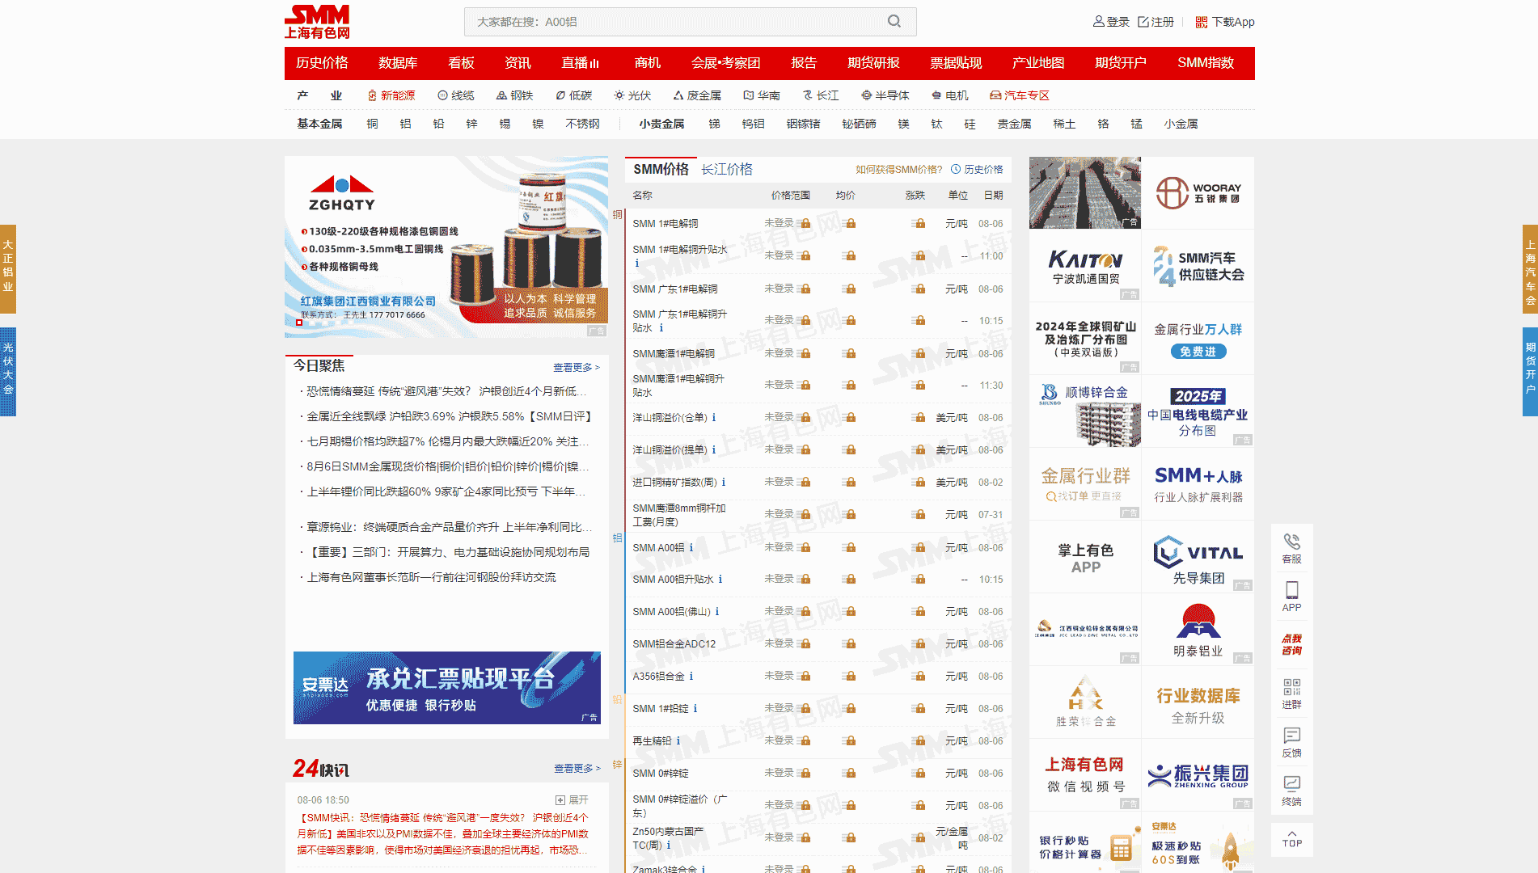
Task: Click the register pencil icon beside 注册
Action: pos(1143,22)
